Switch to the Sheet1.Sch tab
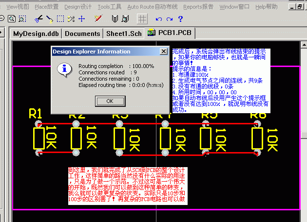Image resolution: width=307 pixels, height=222 pixels. tap(124, 34)
